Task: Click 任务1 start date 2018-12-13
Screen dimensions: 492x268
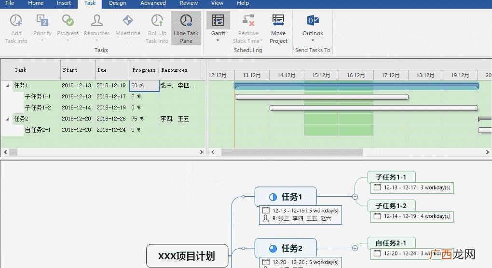Action: point(76,85)
